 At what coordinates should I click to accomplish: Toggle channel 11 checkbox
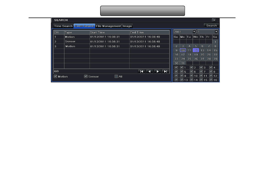click(x=201, y=76)
